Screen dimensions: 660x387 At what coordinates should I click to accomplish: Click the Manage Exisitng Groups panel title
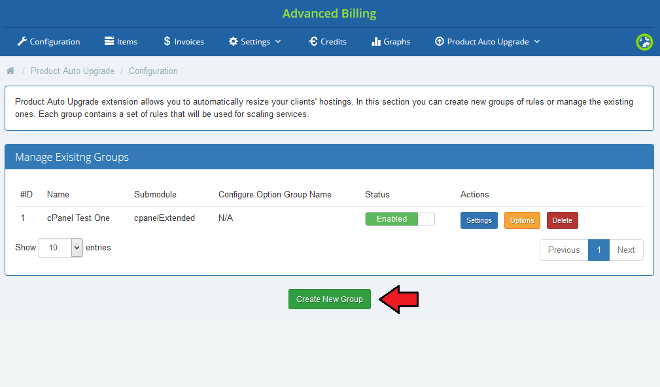[72, 157]
